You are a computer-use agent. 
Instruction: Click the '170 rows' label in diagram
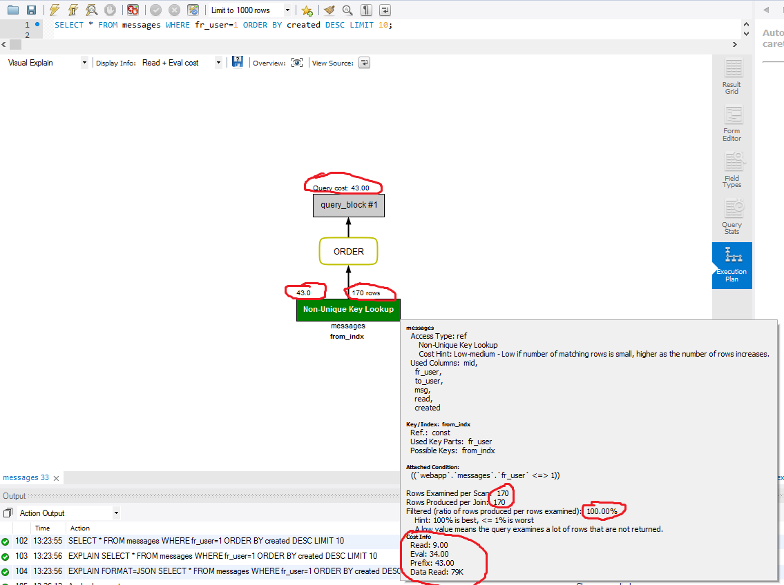366,293
